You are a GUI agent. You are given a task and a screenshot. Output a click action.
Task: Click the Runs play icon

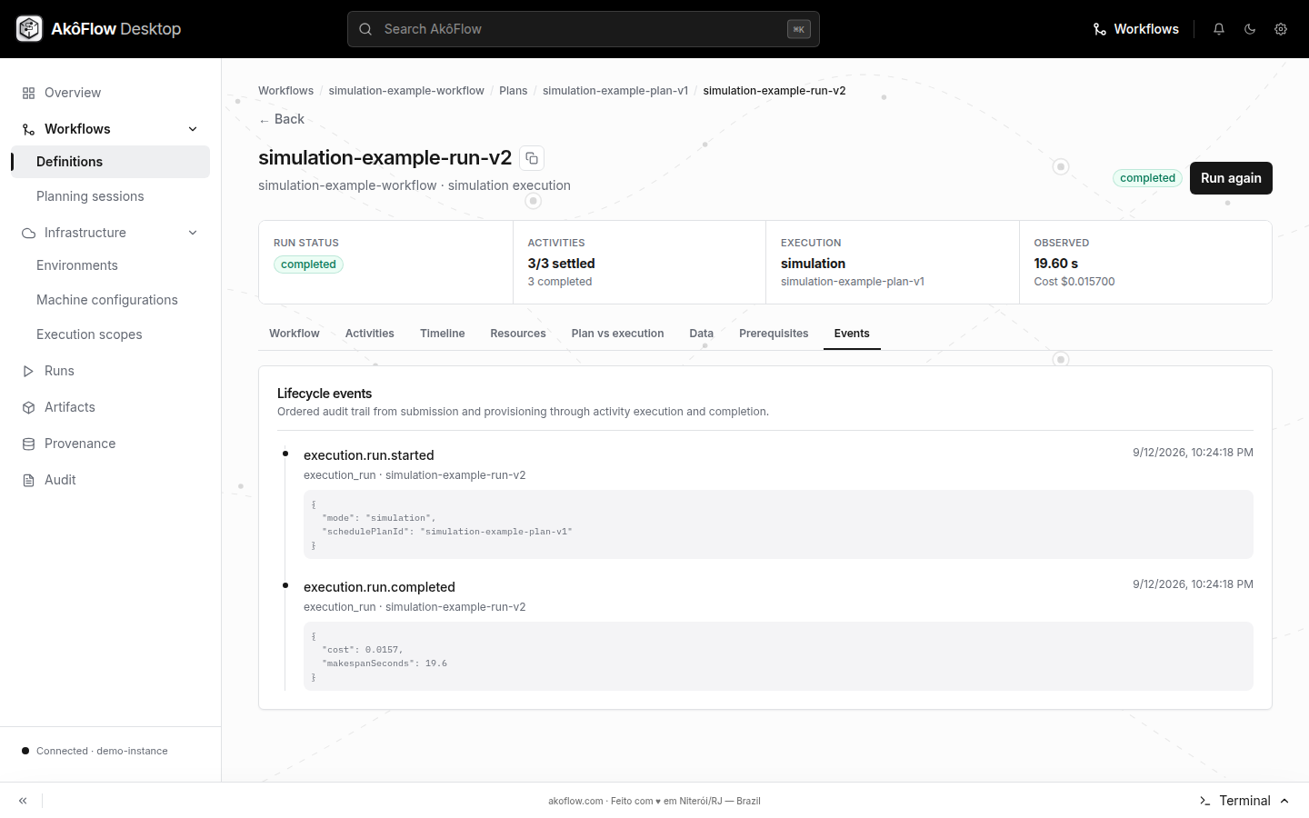28,371
